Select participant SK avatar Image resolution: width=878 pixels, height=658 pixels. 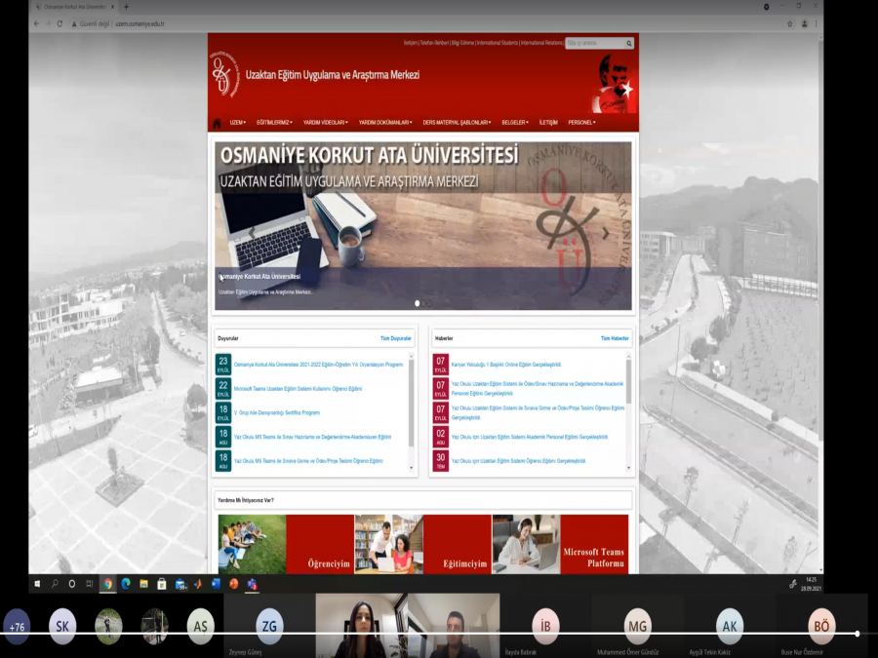coord(62,626)
